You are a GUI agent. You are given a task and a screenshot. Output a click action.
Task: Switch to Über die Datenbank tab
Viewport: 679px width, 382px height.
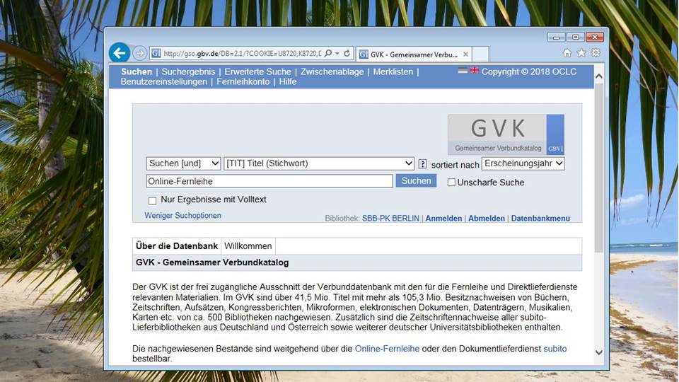177,246
